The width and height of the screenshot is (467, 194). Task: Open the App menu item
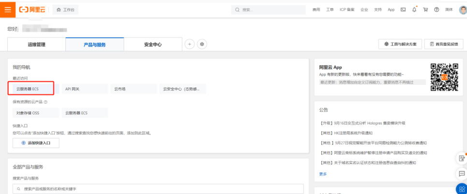tap(391, 10)
